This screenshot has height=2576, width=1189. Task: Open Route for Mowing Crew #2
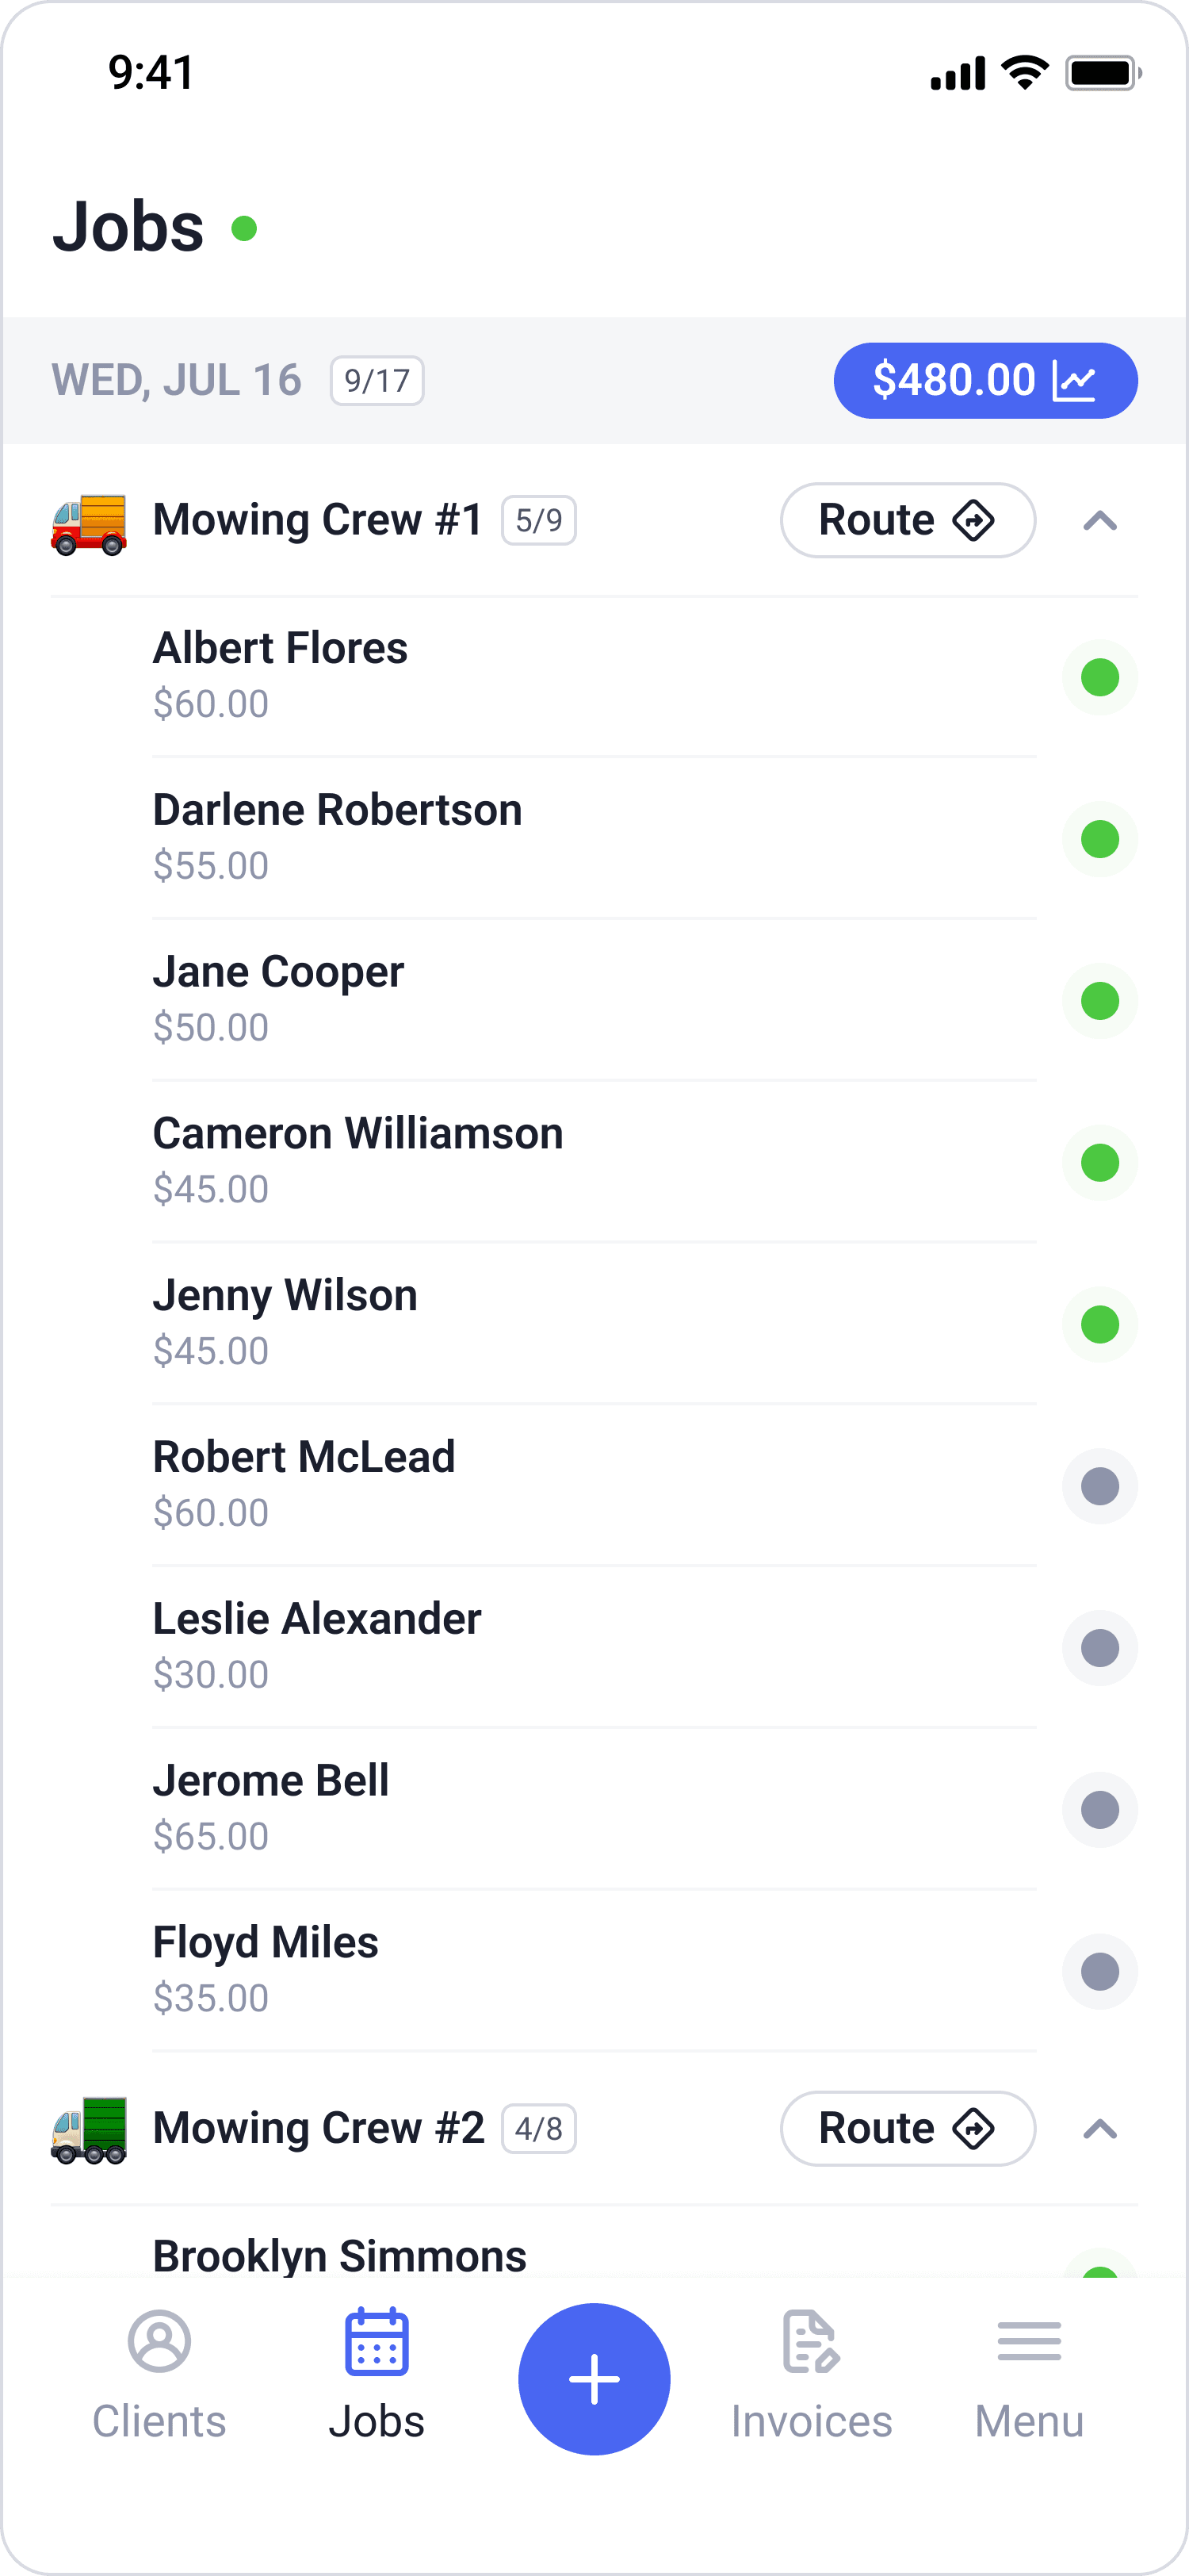906,2129
